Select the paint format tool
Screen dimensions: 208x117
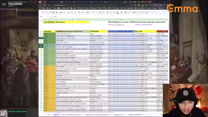[x=57, y=12]
